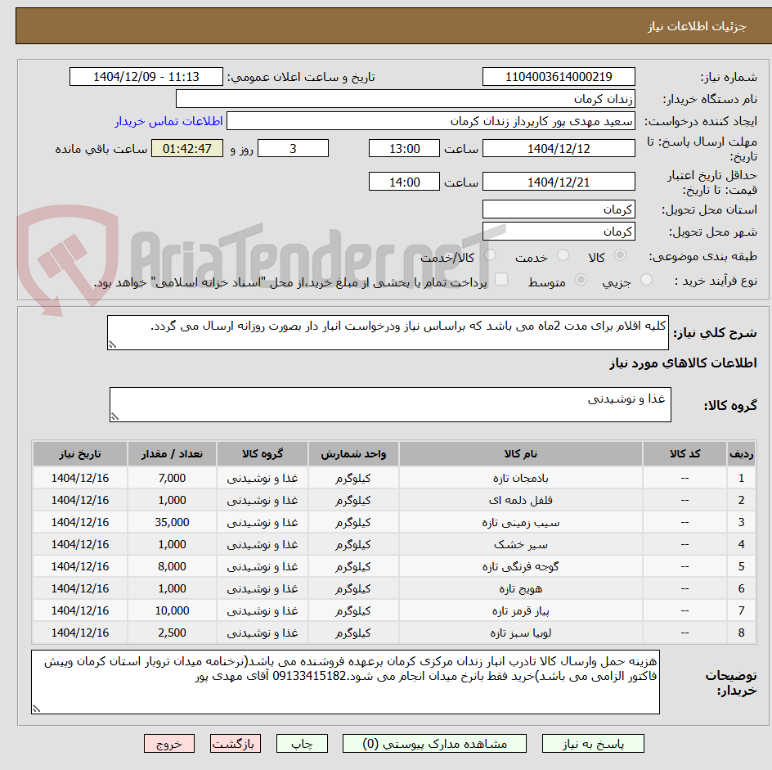Click the resize handle of description text area
The height and width of the screenshot is (770, 772).
pos(112,344)
